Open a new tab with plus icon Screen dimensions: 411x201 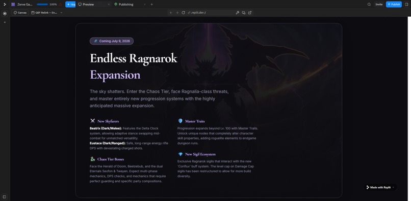[151, 5]
